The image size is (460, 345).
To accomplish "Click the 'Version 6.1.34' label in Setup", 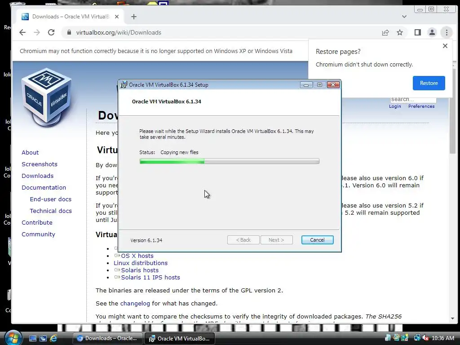I will pyautogui.click(x=146, y=240).
